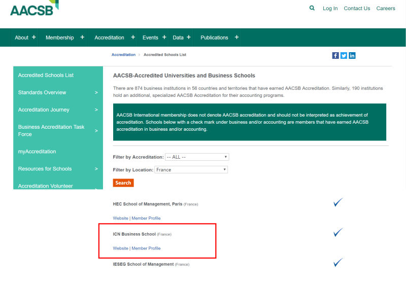Open the About menu
The image size is (406, 292).
point(21,38)
